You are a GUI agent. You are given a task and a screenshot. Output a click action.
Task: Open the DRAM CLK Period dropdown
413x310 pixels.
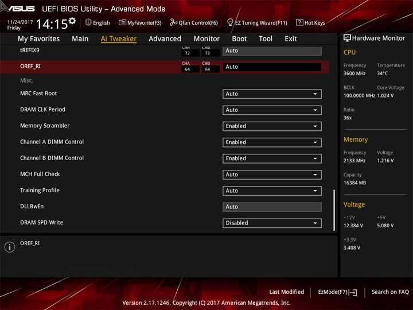click(x=272, y=110)
